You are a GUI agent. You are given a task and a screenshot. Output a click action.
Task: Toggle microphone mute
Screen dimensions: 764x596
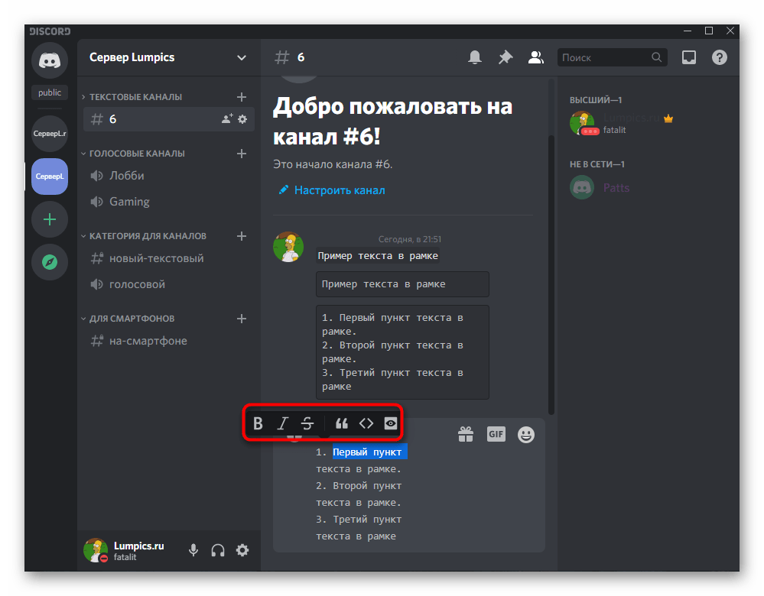pyautogui.click(x=193, y=550)
